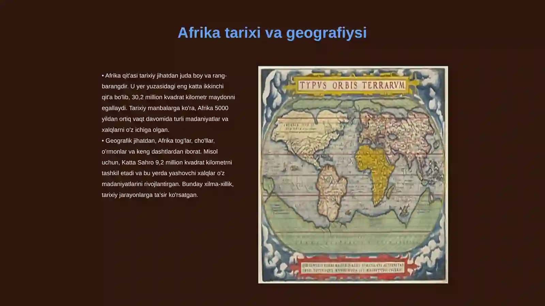Click the last line 'tarixiy jarayonlarga ta'sir ko'rsatgan.'
545x306 pixels.
(150, 195)
